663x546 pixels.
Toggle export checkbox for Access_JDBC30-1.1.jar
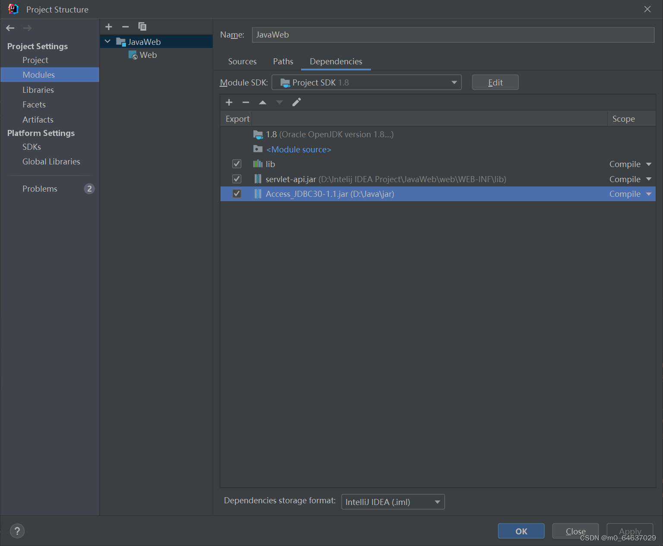pyautogui.click(x=237, y=194)
